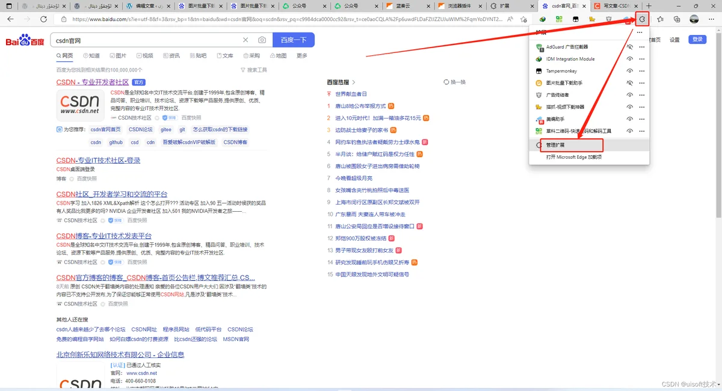Open more actions for 广告终结者

(641, 95)
